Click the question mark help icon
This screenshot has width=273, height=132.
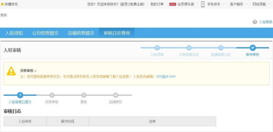pos(255,22)
